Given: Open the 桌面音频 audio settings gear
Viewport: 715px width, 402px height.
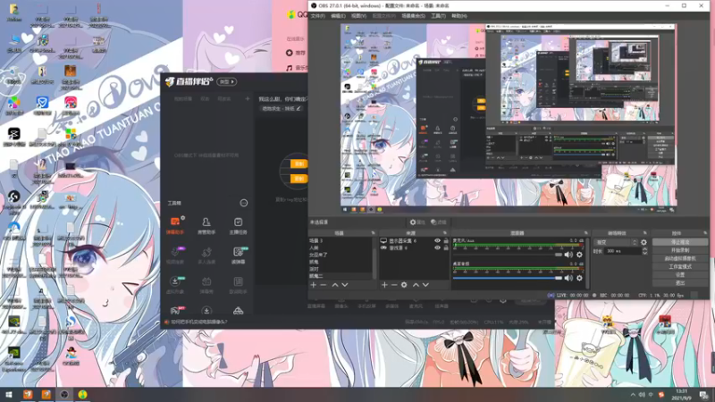Looking at the screenshot, I should click(x=579, y=278).
